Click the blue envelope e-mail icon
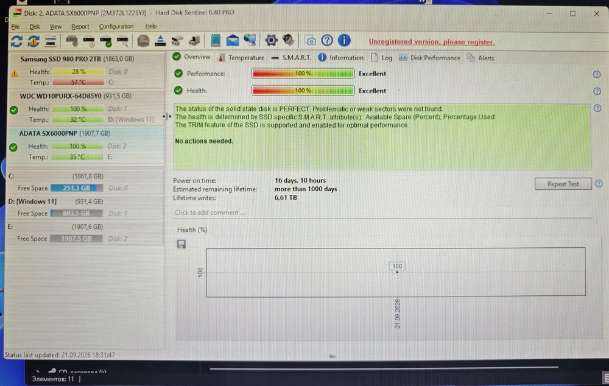Screen dimensions: 609x386 click(233, 40)
